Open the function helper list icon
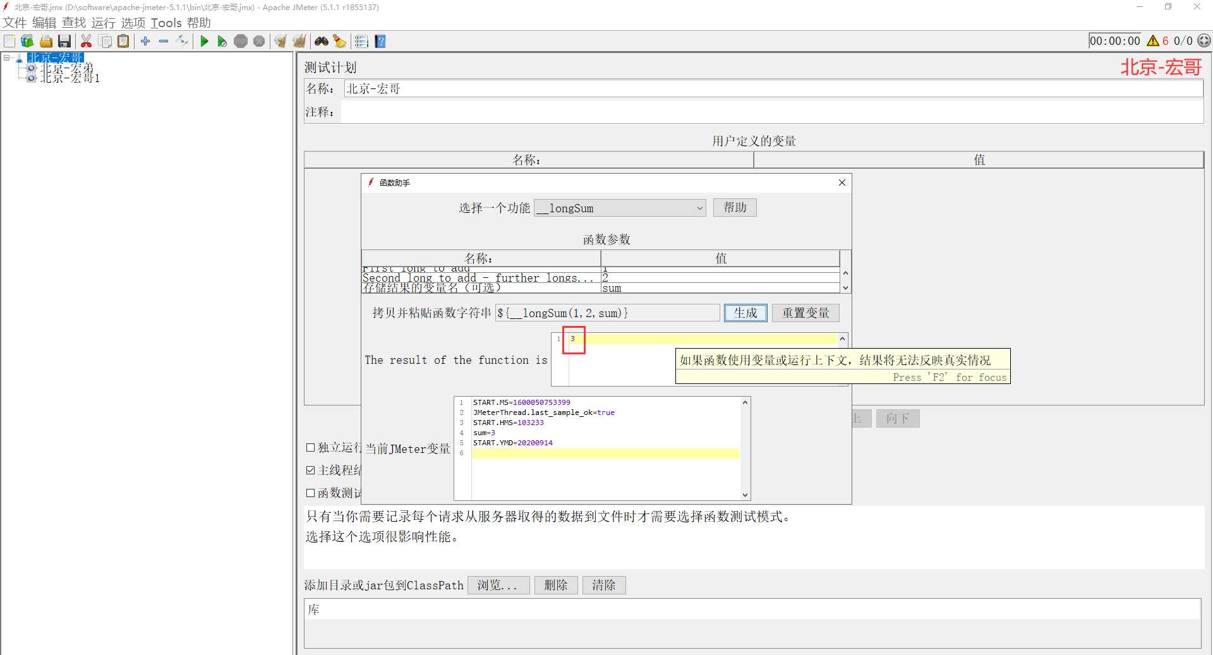Image resolution: width=1213 pixels, height=655 pixels. (x=361, y=41)
